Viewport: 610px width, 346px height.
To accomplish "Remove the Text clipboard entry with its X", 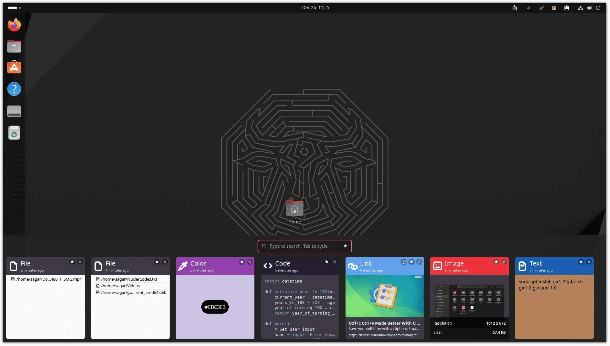I will click(x=589, y=261).
